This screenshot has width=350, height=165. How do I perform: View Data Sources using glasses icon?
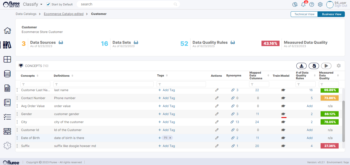pos(61,42)
